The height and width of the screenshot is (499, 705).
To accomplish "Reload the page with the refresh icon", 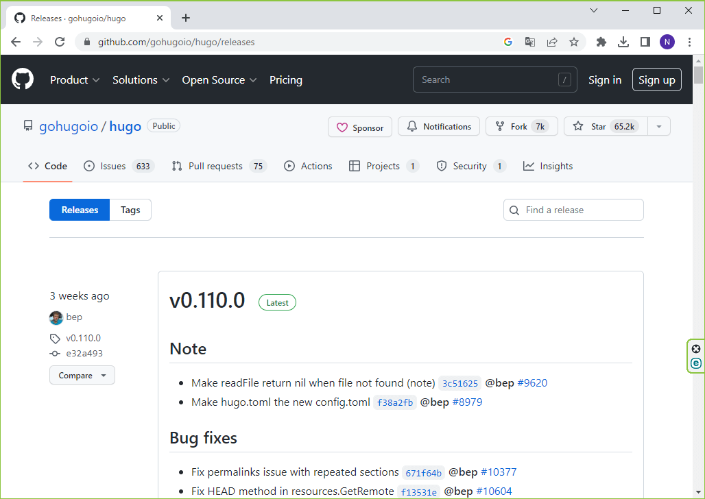I will pos(60,42).
